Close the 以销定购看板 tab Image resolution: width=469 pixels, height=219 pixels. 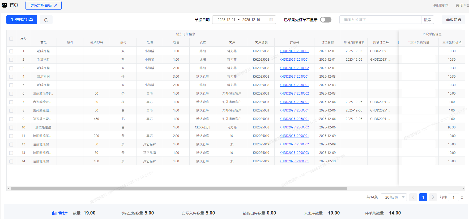coord(56,5)
